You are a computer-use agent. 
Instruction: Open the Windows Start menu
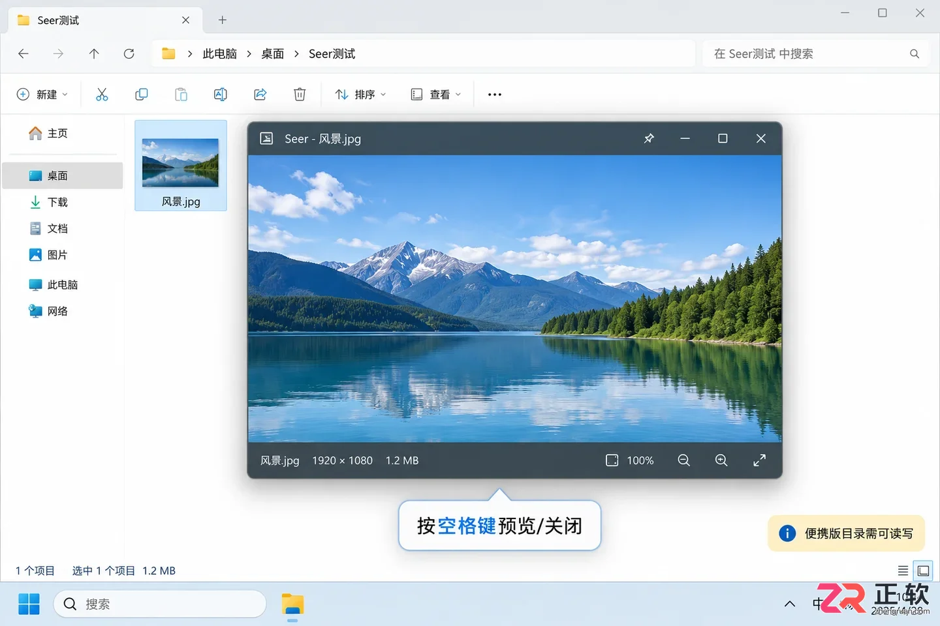coord(29,604)
